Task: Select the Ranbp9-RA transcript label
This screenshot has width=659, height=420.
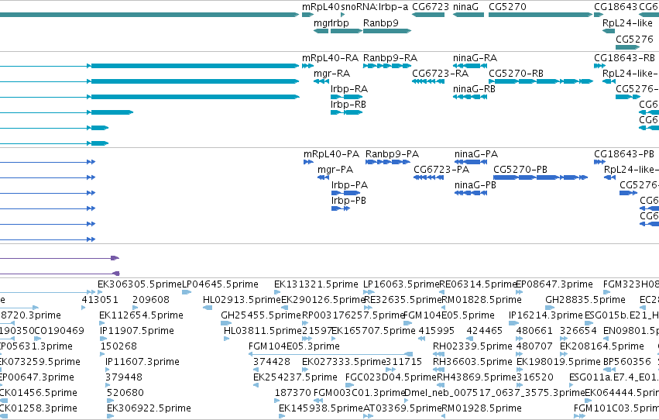Action: point(390,58)
